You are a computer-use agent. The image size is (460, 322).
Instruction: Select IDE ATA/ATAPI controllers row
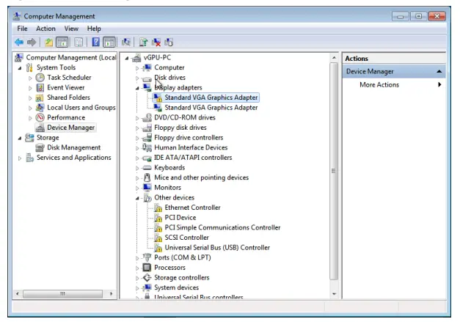pos(193,158)
